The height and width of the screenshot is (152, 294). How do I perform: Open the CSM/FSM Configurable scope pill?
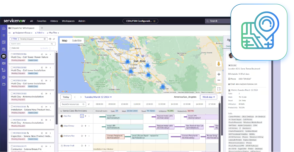(x=140, y=21)
